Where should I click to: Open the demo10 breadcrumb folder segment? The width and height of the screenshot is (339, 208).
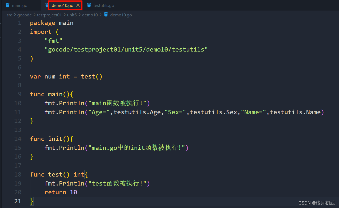click(90, 15)
